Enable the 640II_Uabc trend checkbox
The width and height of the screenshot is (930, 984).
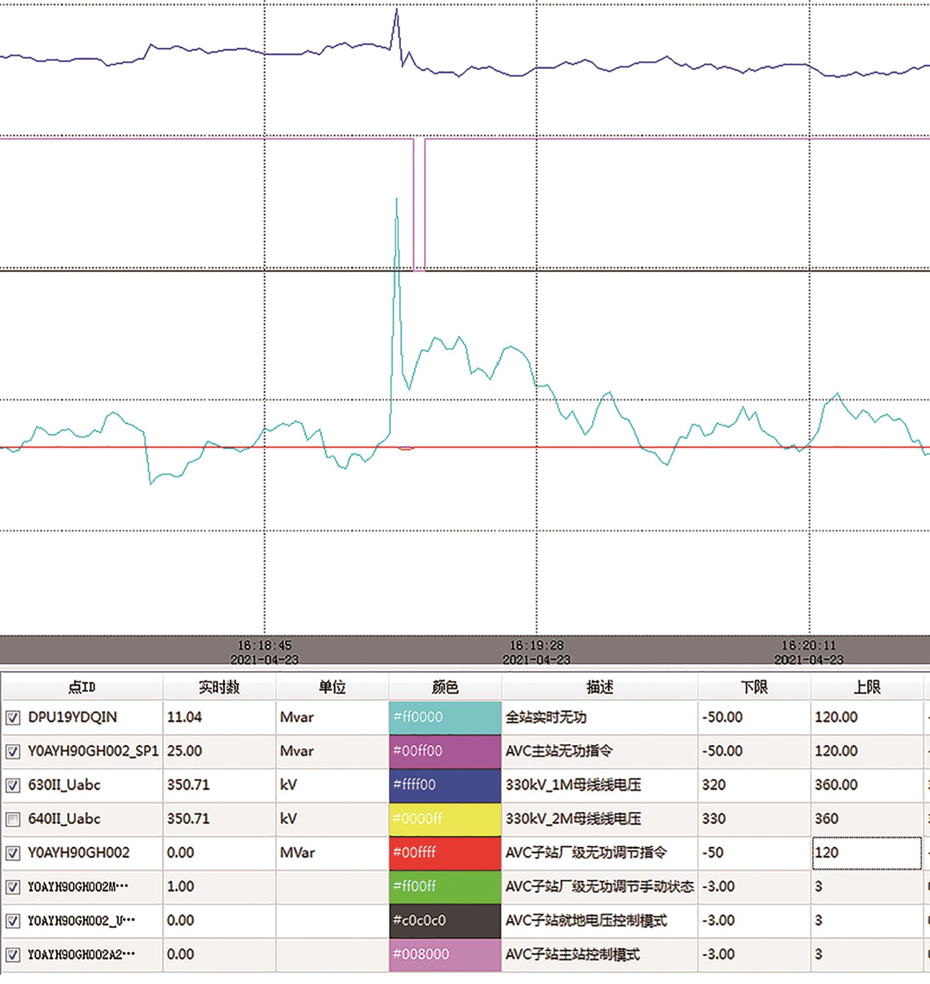(x=13, y=819)
